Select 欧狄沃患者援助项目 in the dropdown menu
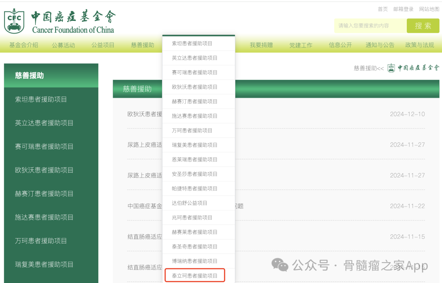The image size is (442, 283). [x=199, y=87]
